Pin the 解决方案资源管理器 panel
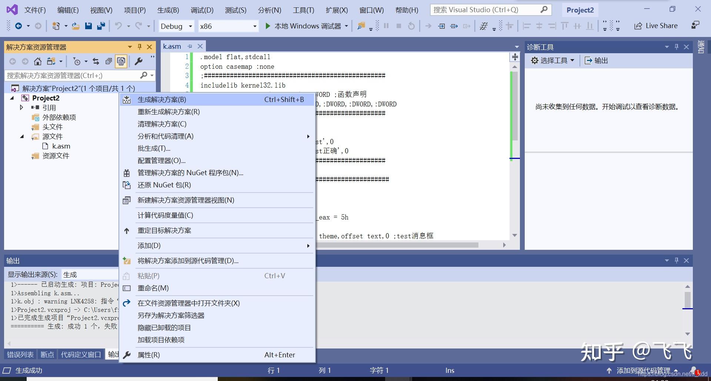This screenshot has height=381, width=711. click(139, 47)
